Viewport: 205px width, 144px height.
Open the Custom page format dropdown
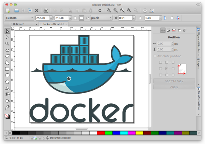click(x=19, y=18)
